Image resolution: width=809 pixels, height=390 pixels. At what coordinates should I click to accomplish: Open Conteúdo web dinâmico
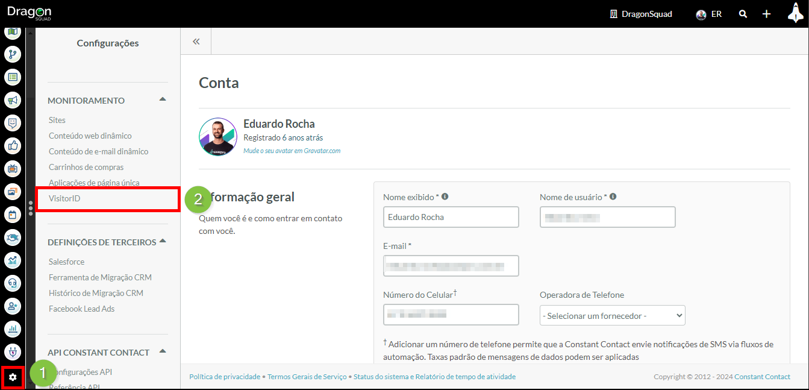coord(90,136)
